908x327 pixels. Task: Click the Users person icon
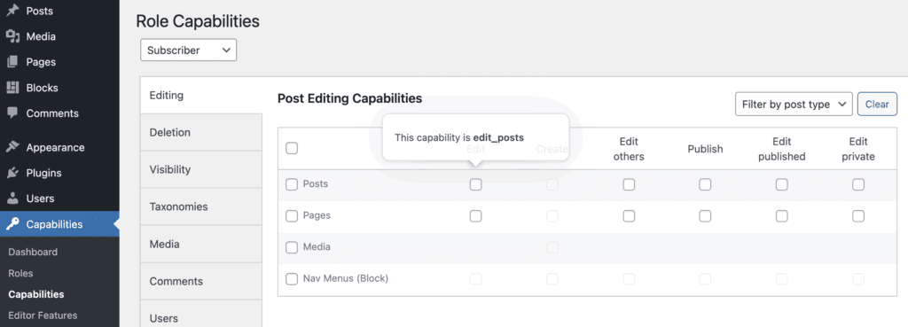[12, 198]
